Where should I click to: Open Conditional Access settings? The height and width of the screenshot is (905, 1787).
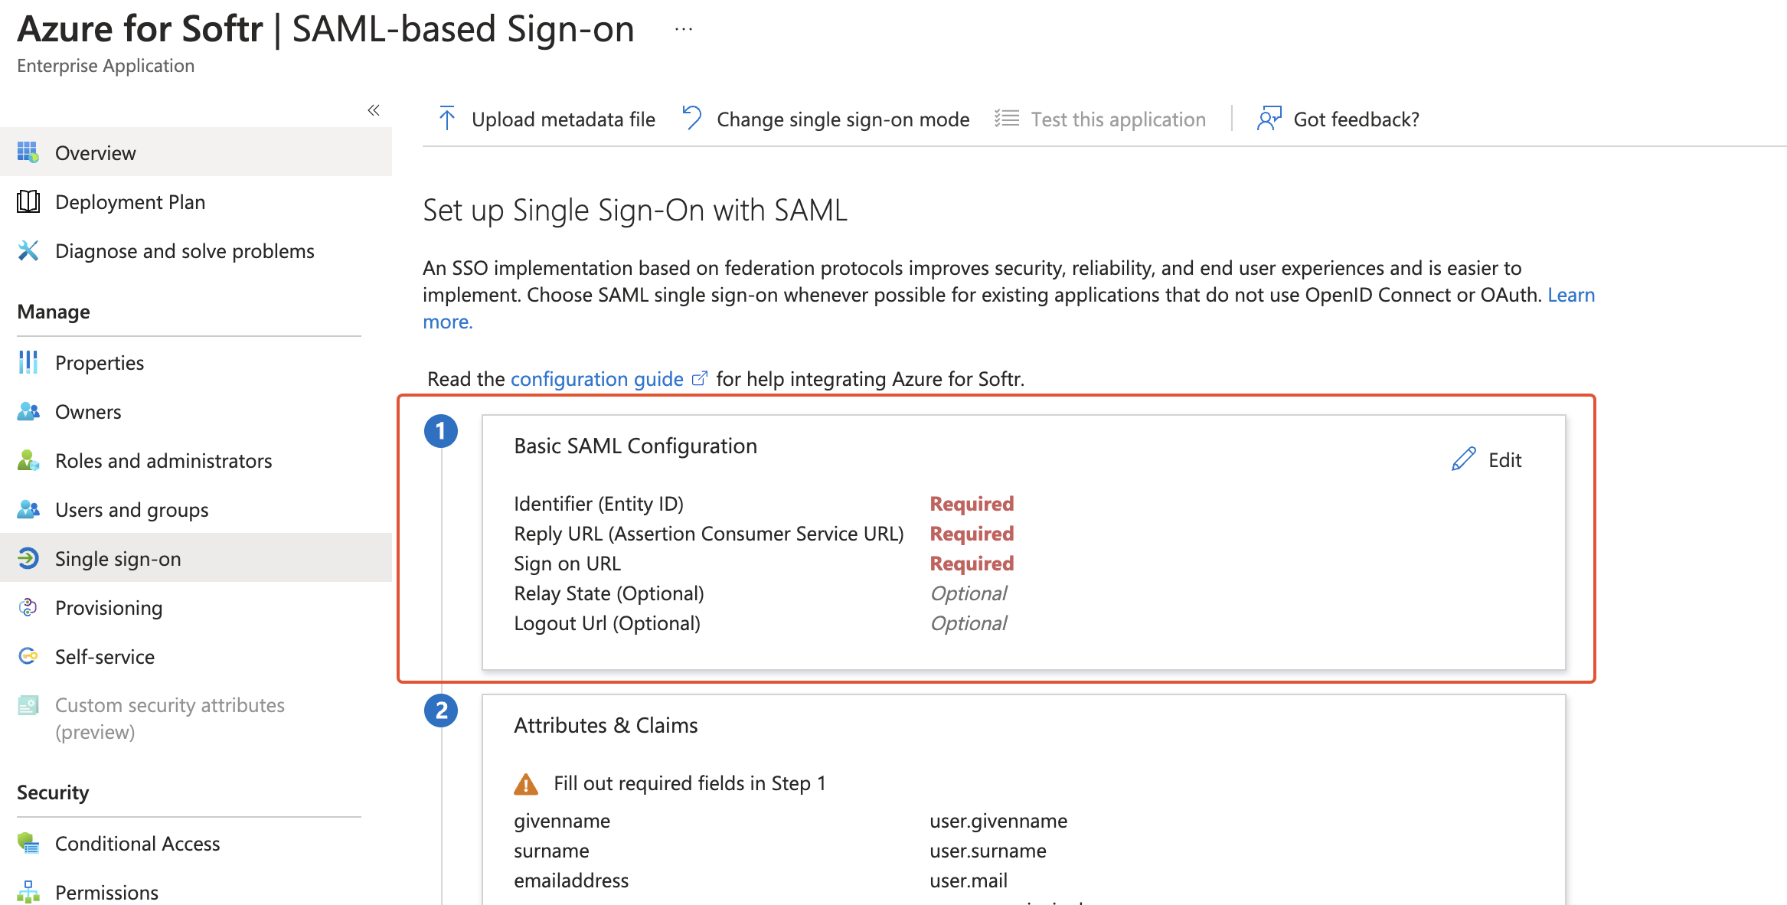pyautogui.click(x=136, y=843)
